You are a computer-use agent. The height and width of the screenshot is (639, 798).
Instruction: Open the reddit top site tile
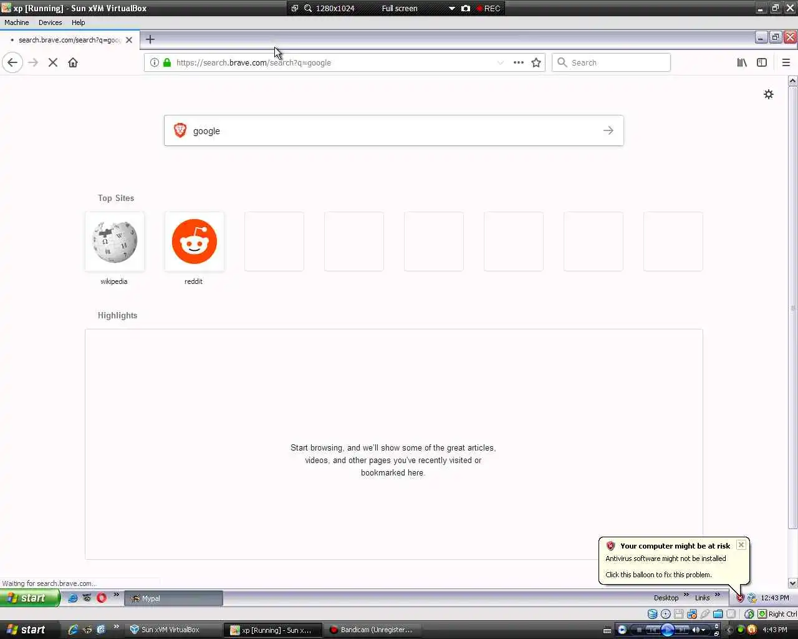pyautogui.click(x=195, y=241)
